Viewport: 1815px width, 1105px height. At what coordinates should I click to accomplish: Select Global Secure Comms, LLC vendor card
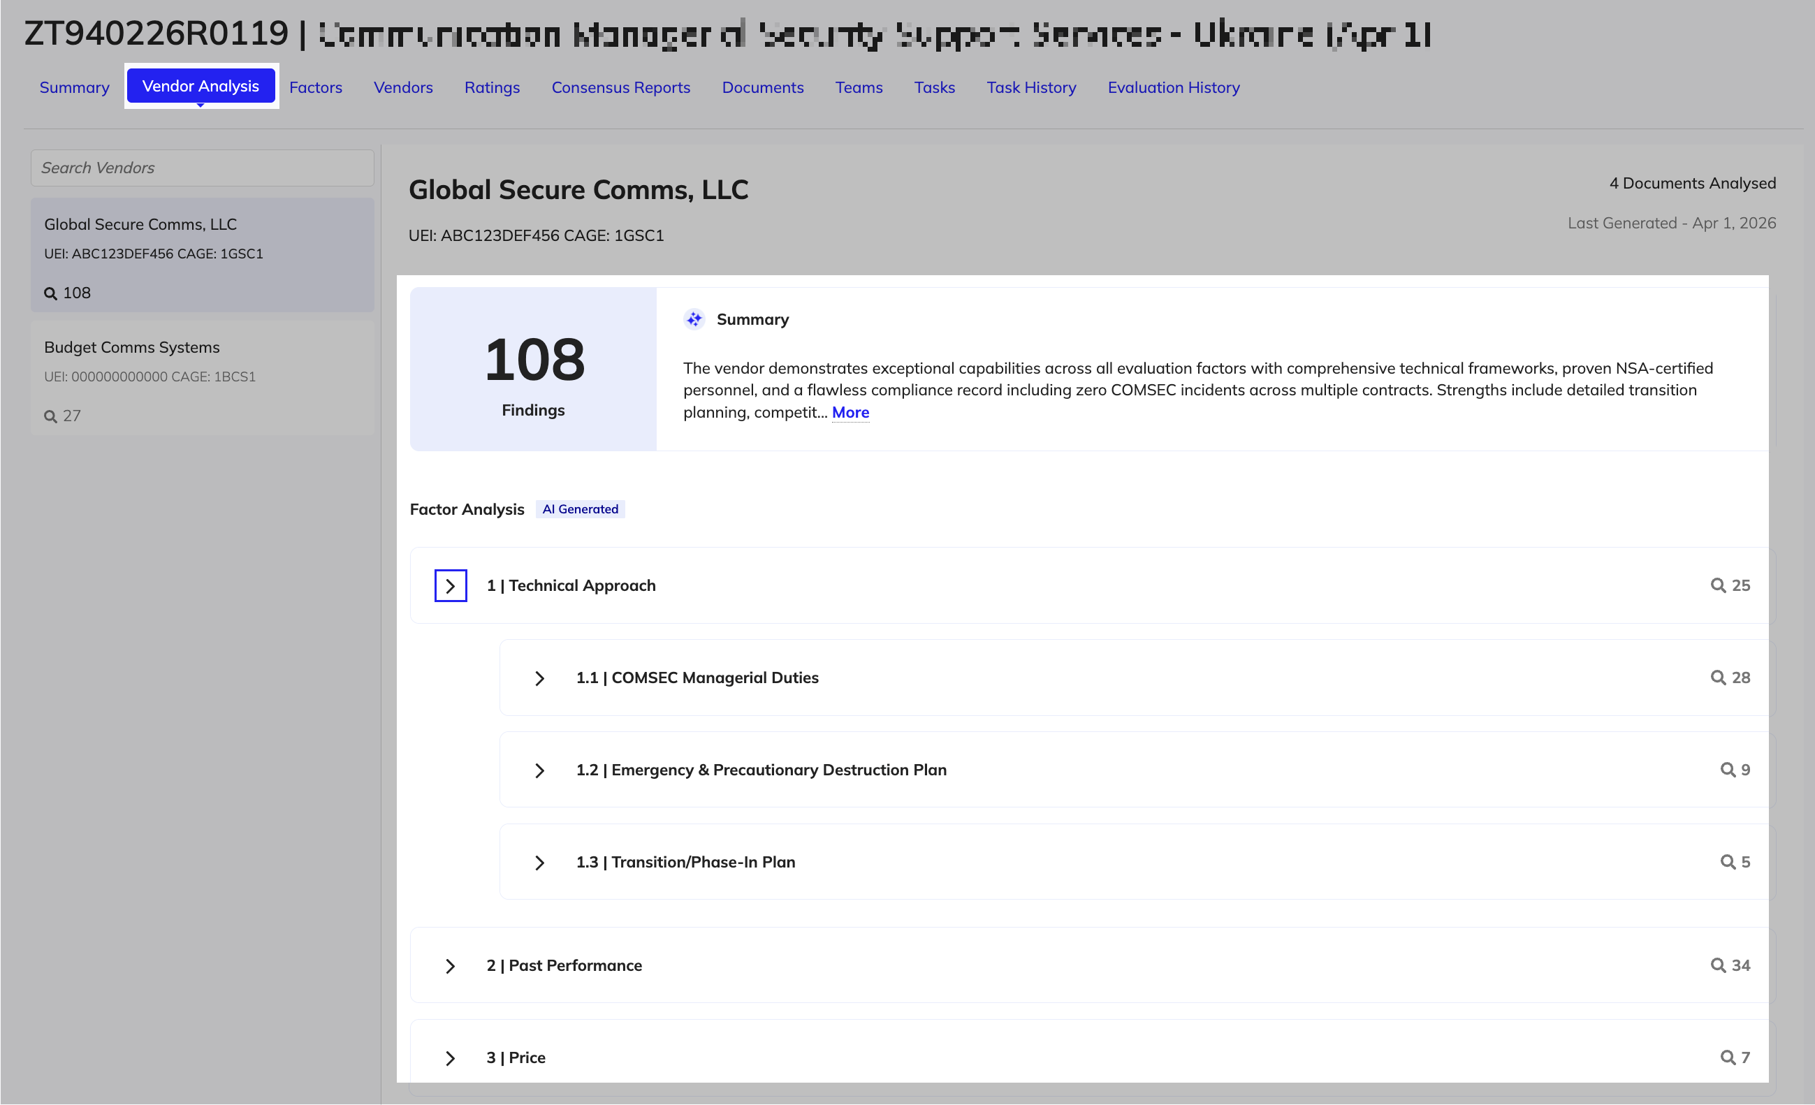pyautogui.click(x=203, y=255)
